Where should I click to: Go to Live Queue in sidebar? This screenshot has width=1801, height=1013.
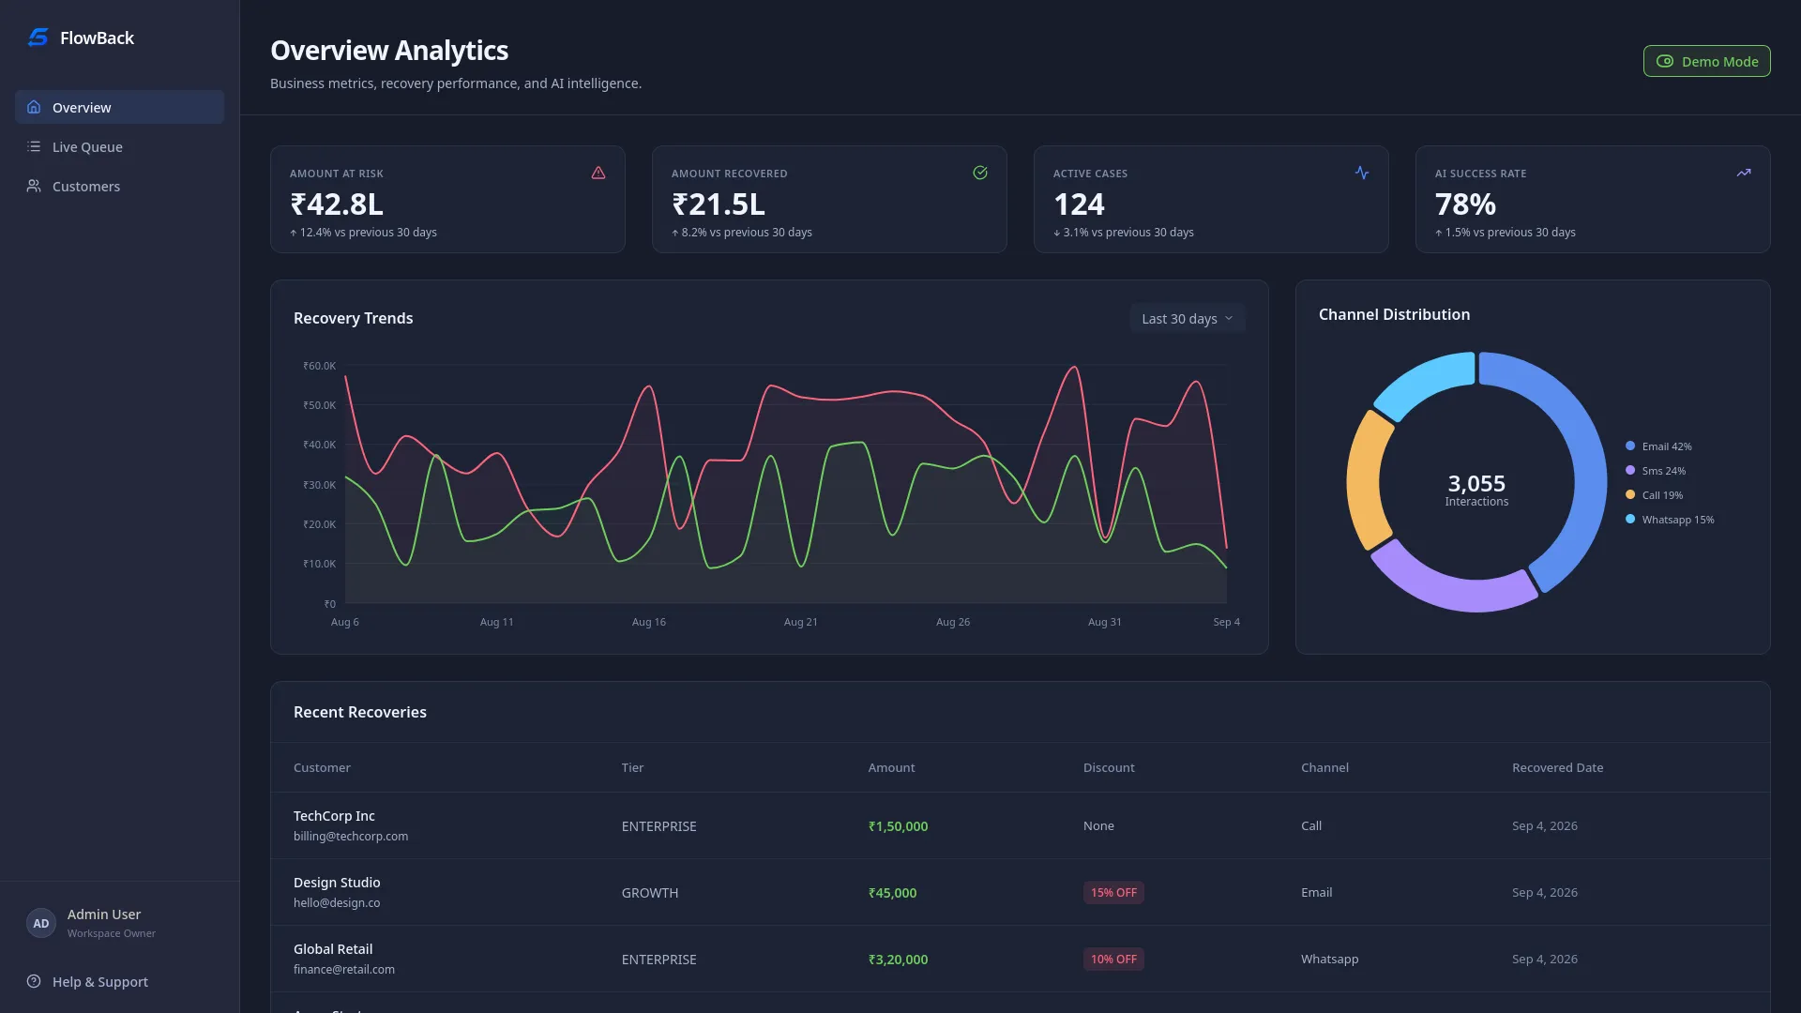click(x=119, y=146)
